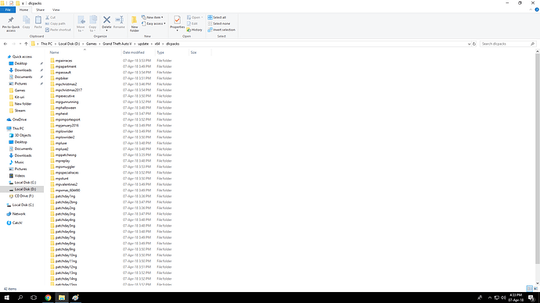Switch to Details view button in status bar
This screenshot has width=540, height=303.
point(529,288)
